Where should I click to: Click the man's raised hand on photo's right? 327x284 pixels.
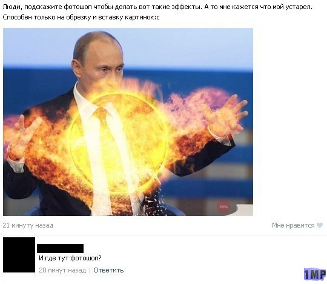226,115
